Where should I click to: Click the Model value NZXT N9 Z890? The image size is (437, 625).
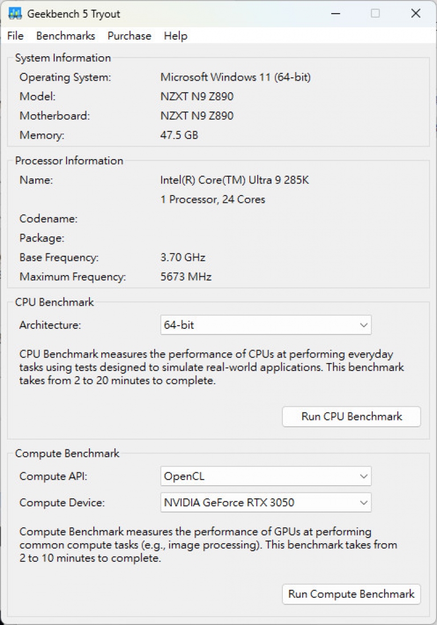tap(197, 97)
